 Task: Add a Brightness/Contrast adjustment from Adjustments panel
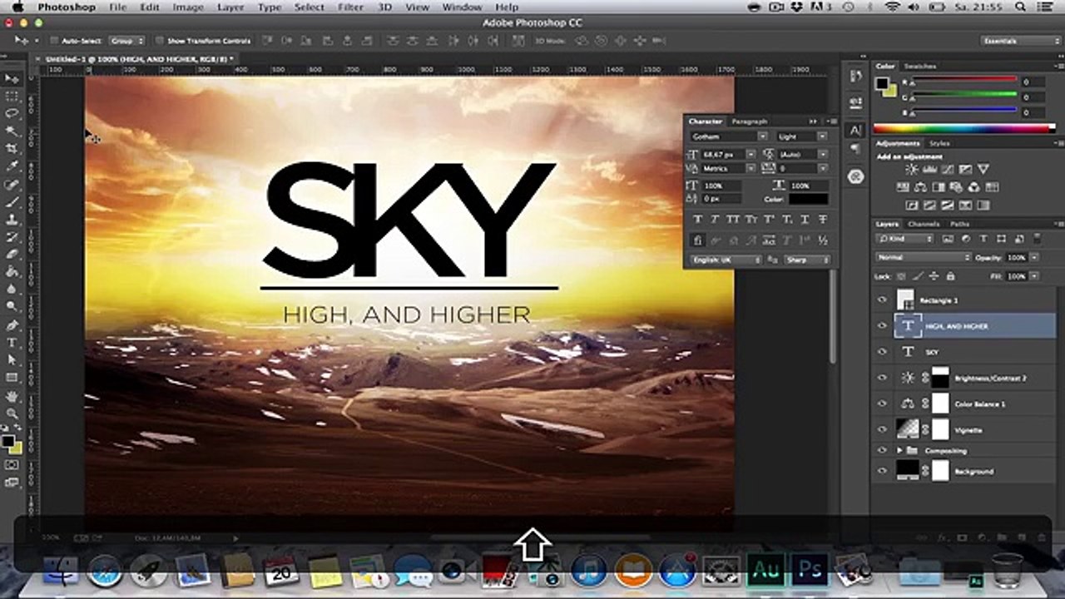911,169
